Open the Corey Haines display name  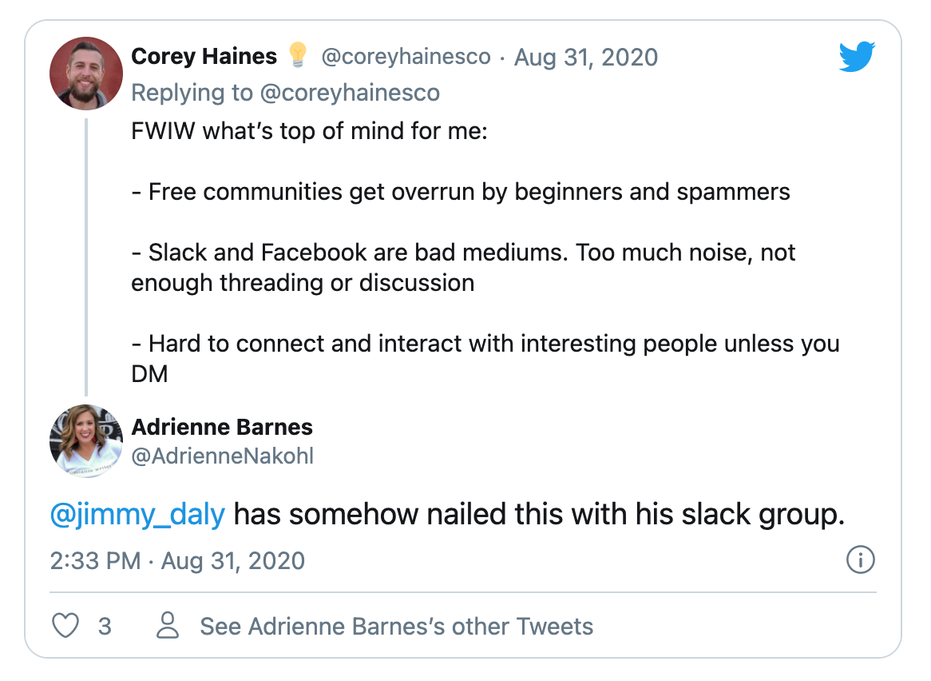point(204,57)
